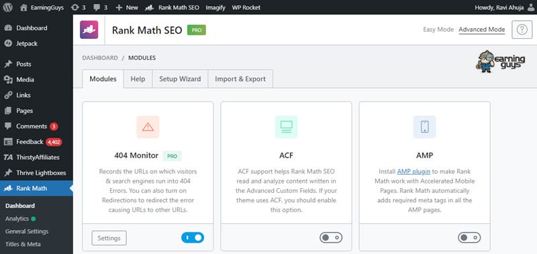The width and height of the screenshot is (537, 254).
Task: Click the PRO label on 404 Monitor
Action: tap(172, 156)
